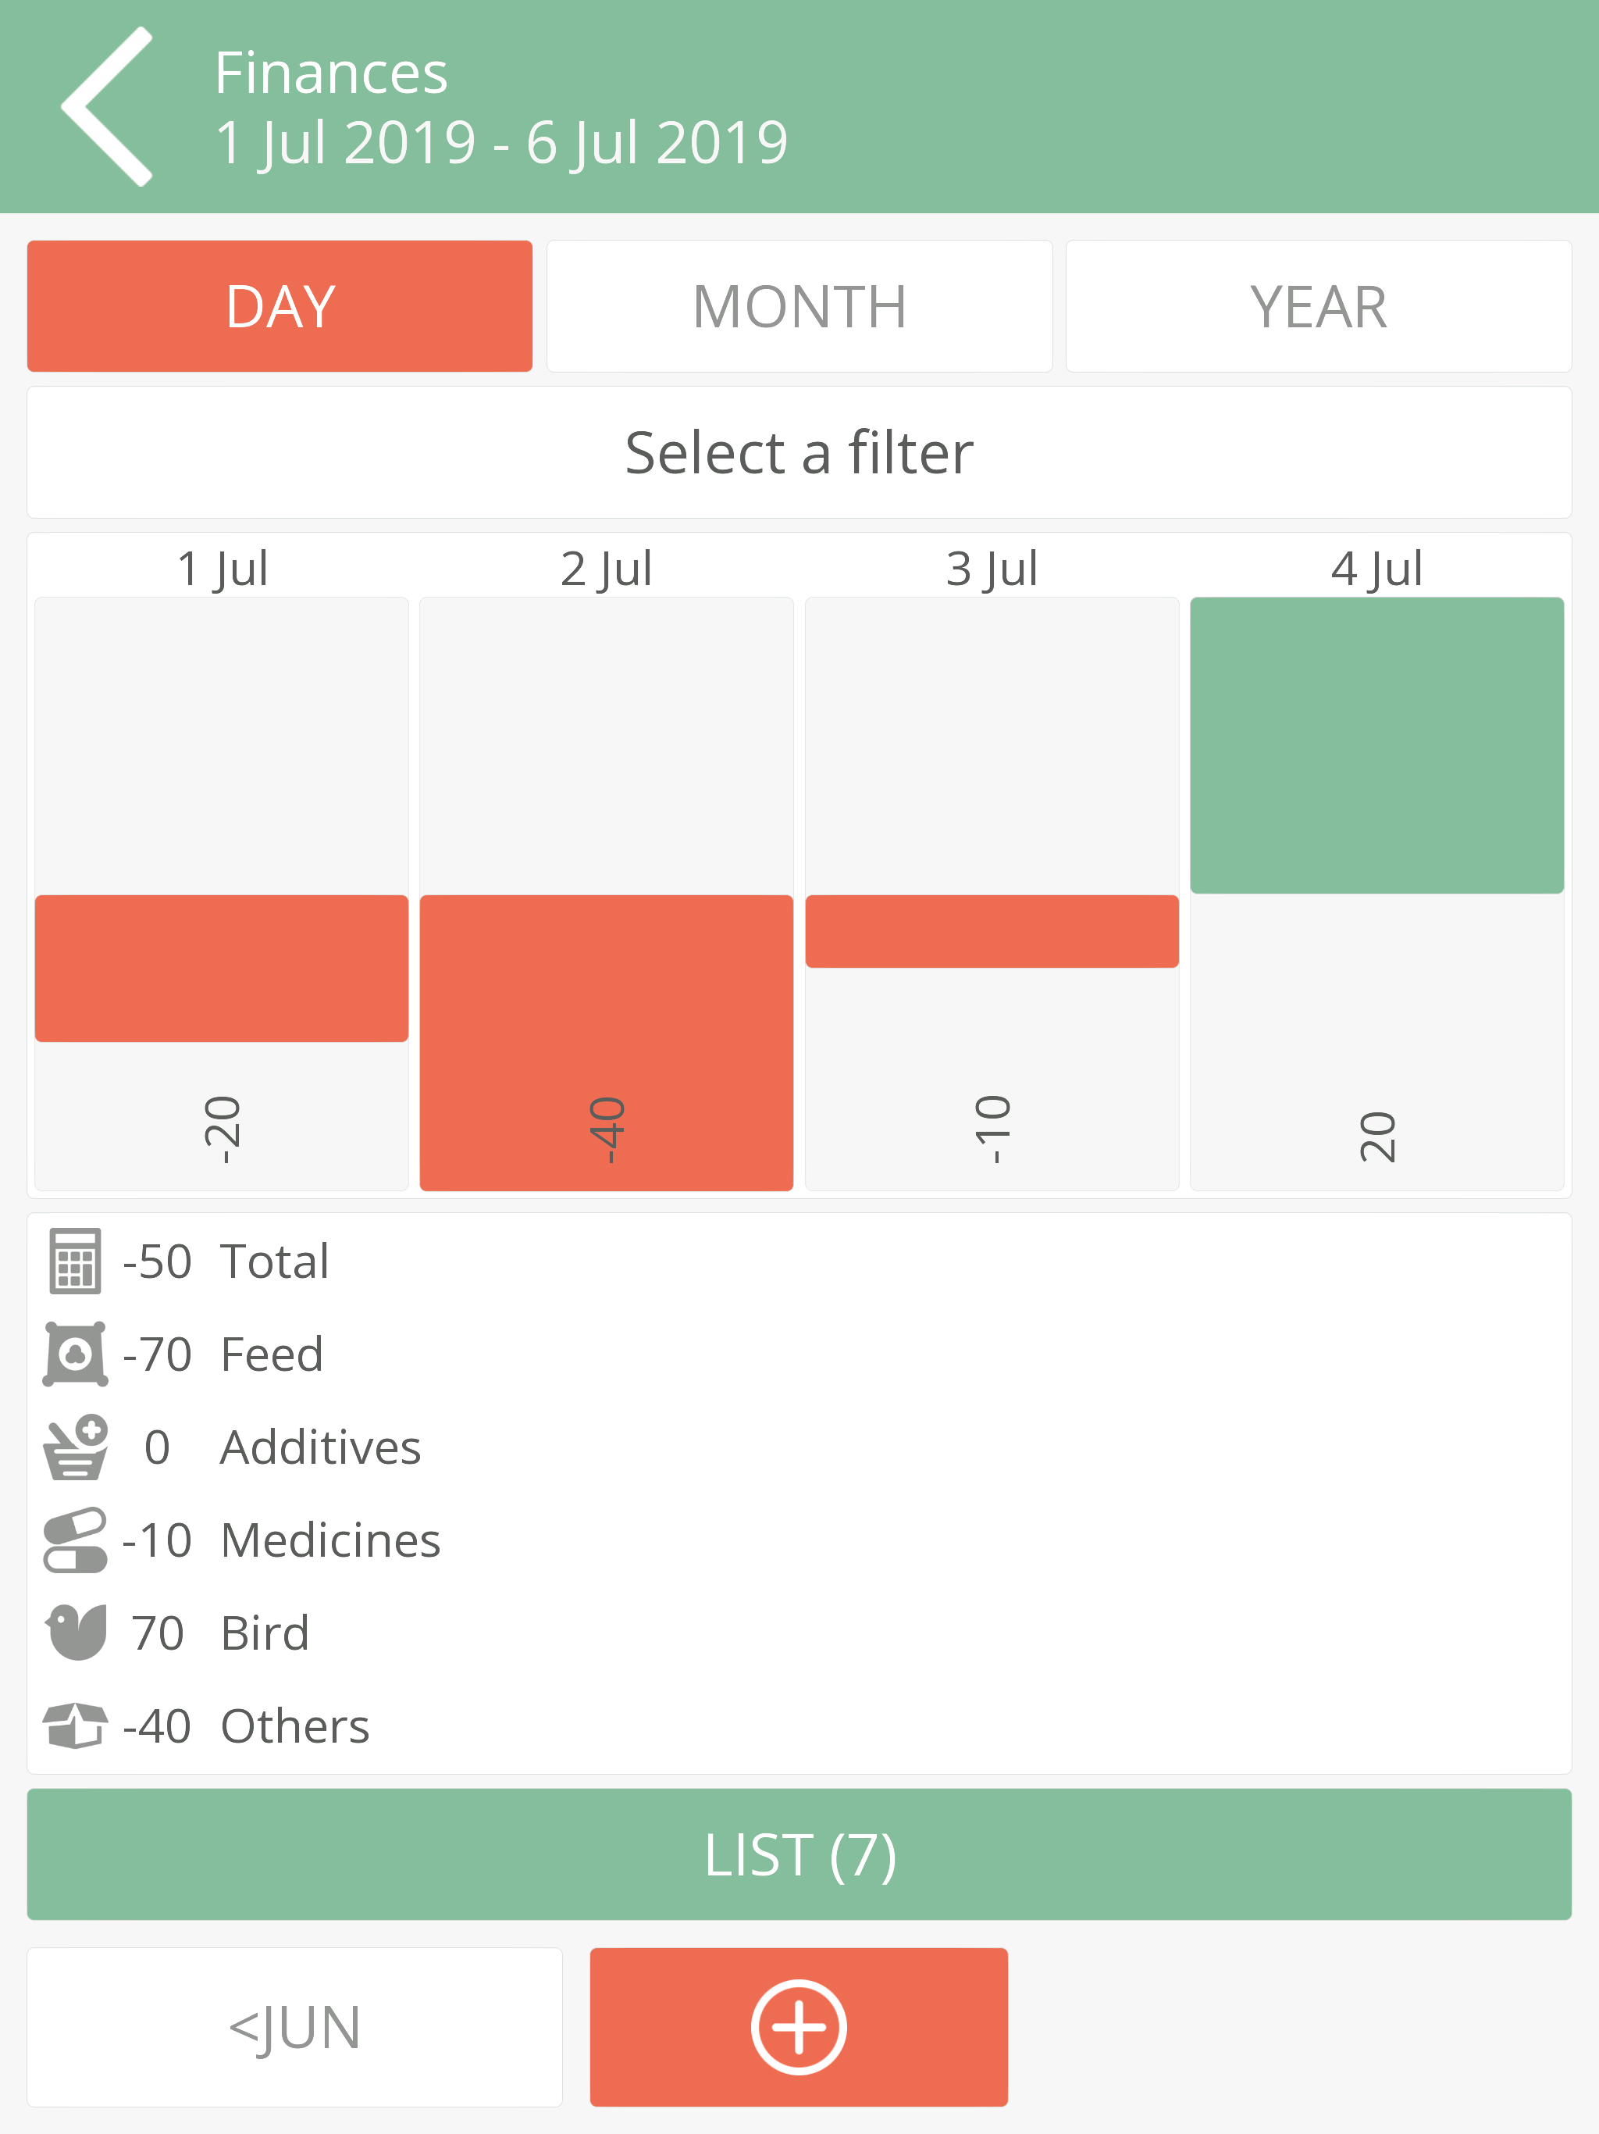
Task: Click the Others box icon
Action: (75, 1726)
